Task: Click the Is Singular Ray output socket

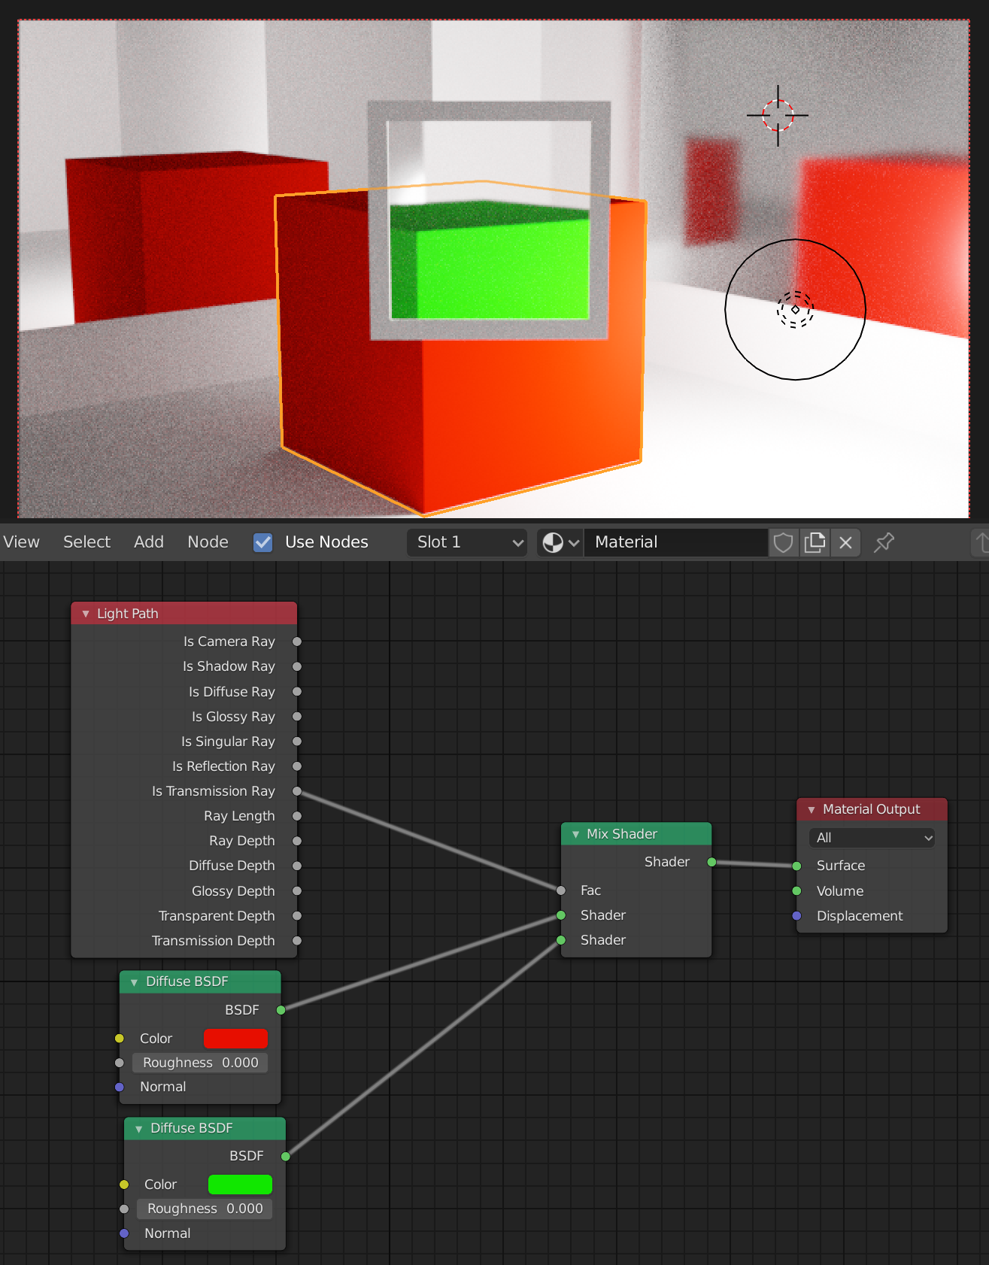Action: click(297, 742)
